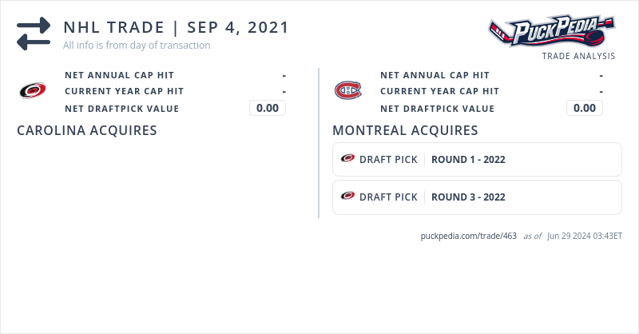Open the Round 1 - 2022 pick text
639x334 pixels.
tap(468, 159)
